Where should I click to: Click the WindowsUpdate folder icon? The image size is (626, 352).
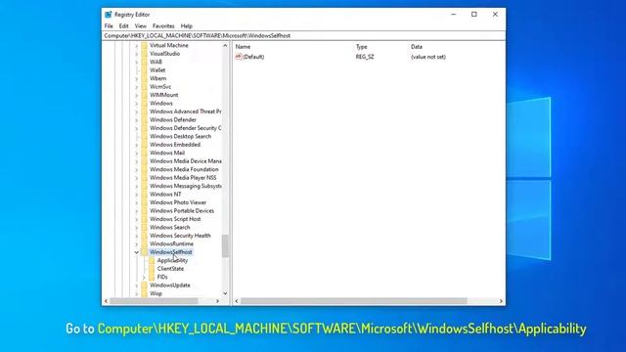(x=144, y=286)
